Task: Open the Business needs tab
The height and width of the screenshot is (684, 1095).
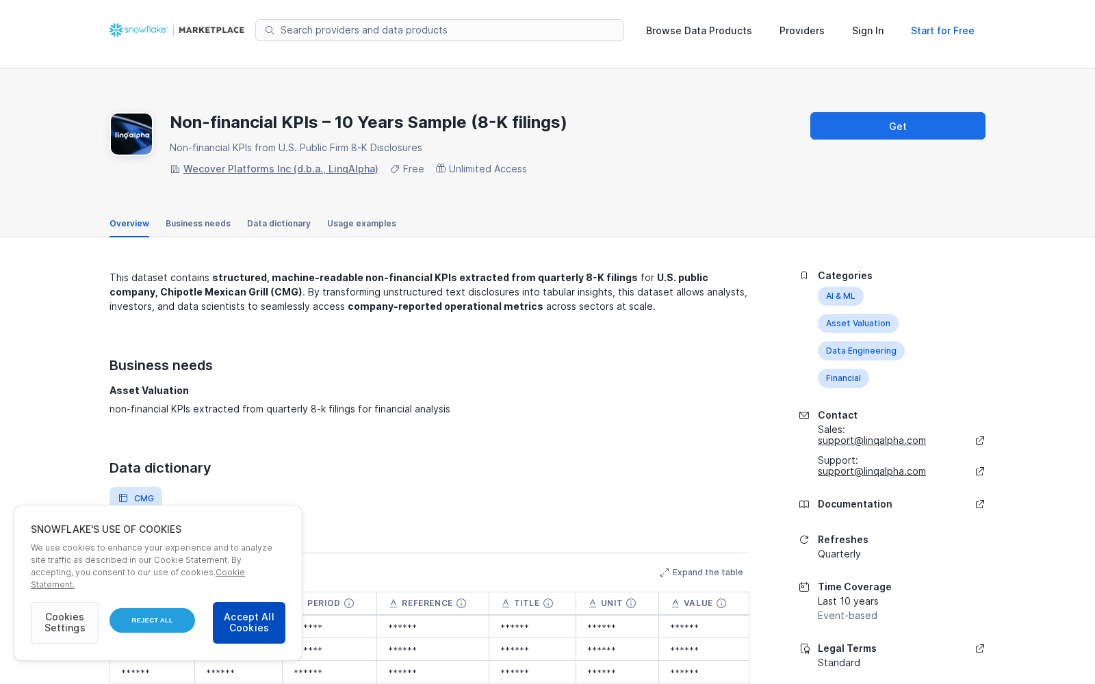Action: [x=198, y=224]
